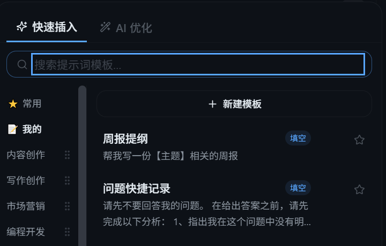Select the 市场营销 category
Viewport: 386px width, 246px height.
coord(26,206)
